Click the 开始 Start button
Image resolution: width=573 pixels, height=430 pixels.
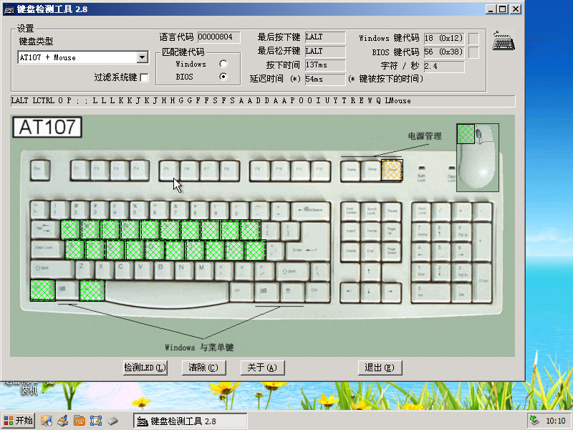click(x=19, y=421)
